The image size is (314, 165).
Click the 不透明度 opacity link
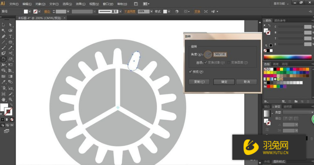pyautogui.click(x=130, y=11)
